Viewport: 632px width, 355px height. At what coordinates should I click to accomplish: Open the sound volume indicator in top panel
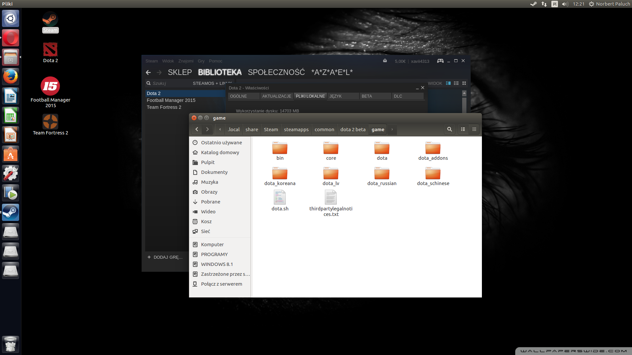[x=565, y=4]
